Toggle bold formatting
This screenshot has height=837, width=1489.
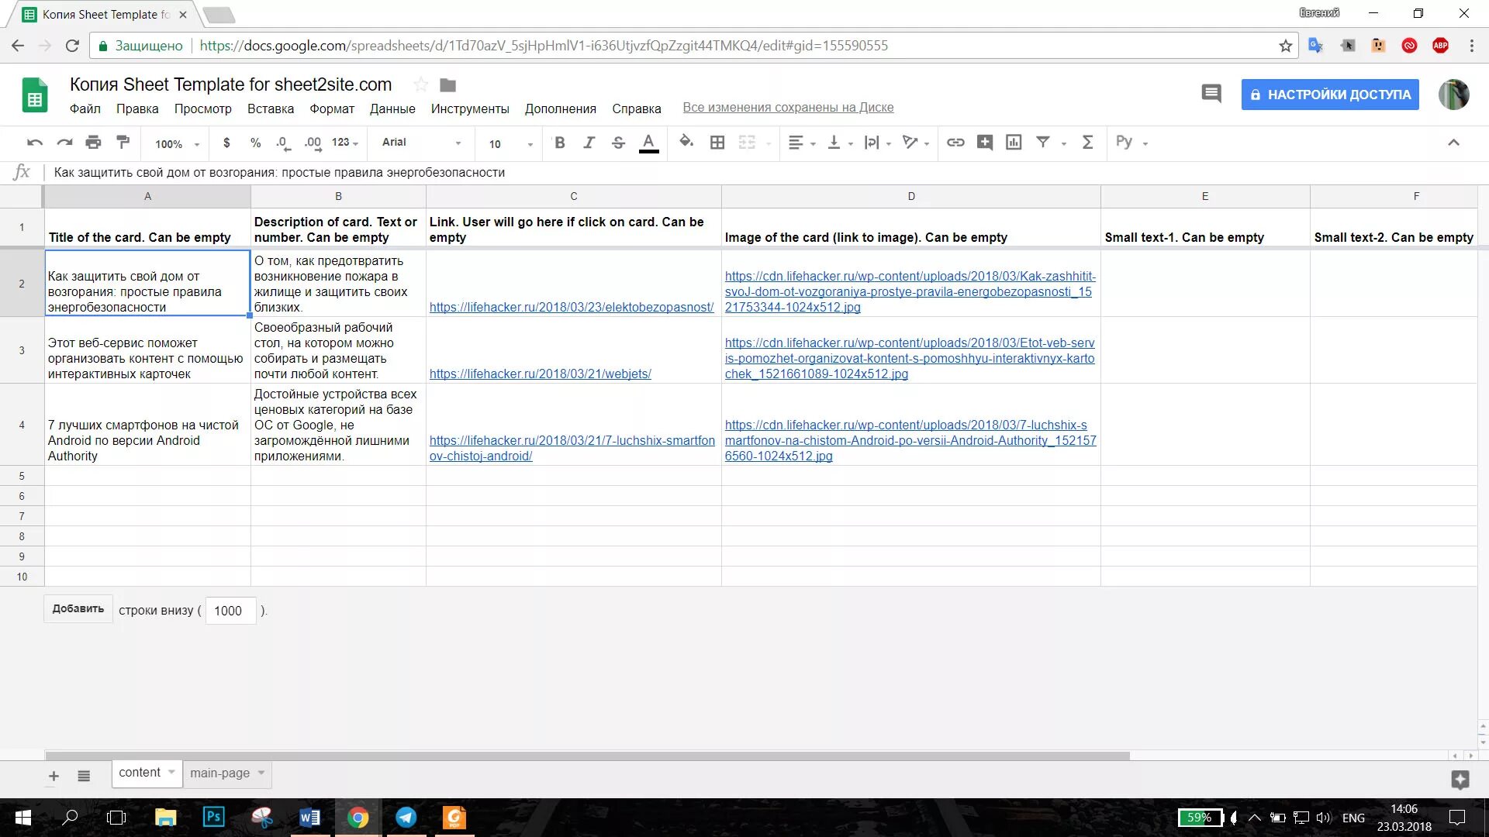(x=559, y=143)
